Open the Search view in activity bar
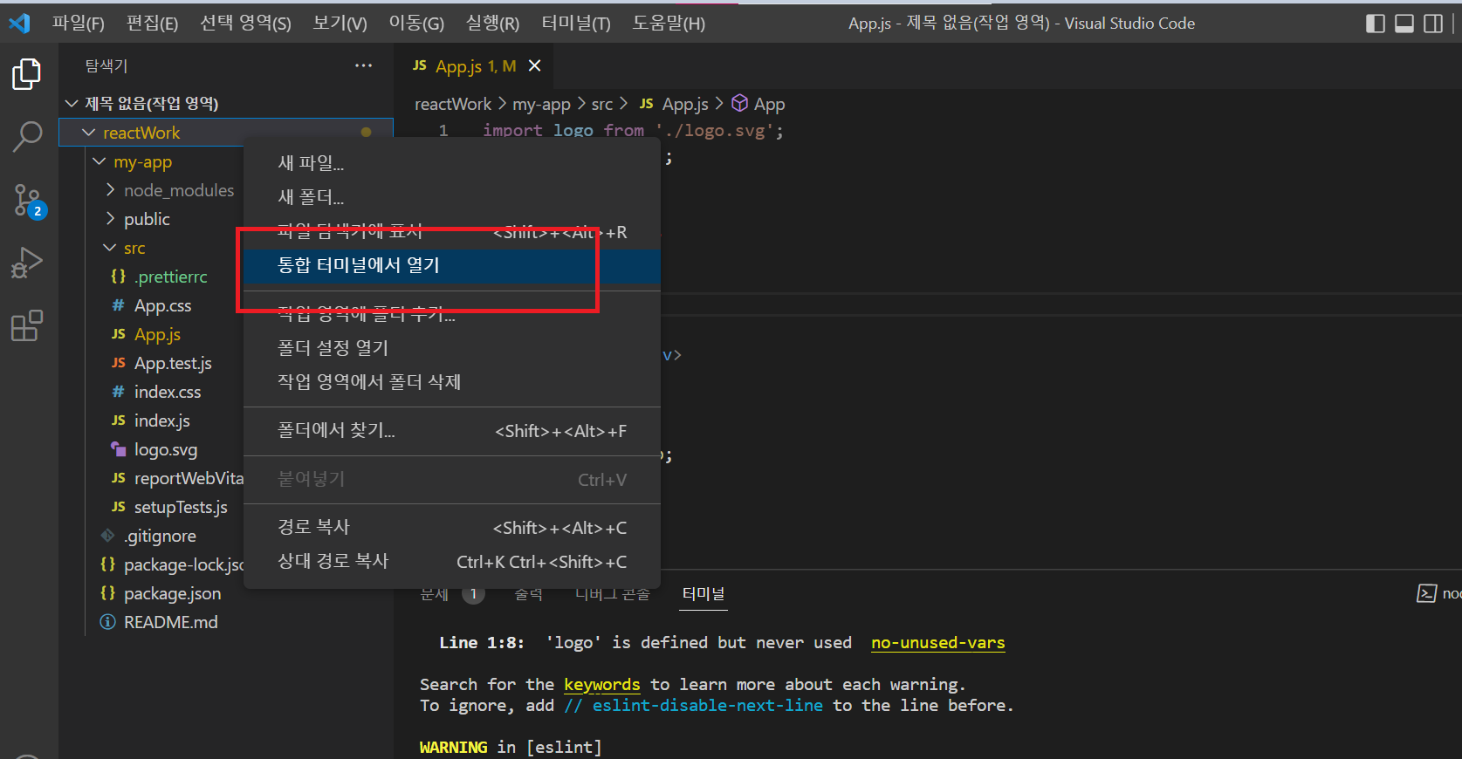1462x759 pixels. coord(27,136)
